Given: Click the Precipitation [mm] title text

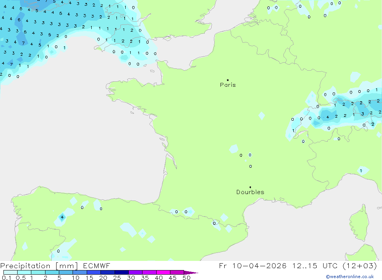Looking at the screenshot, I should [39, 266].
